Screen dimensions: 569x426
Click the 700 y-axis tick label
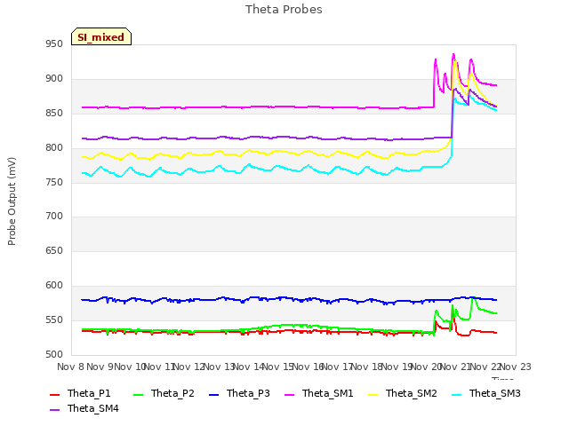[54, 217]
